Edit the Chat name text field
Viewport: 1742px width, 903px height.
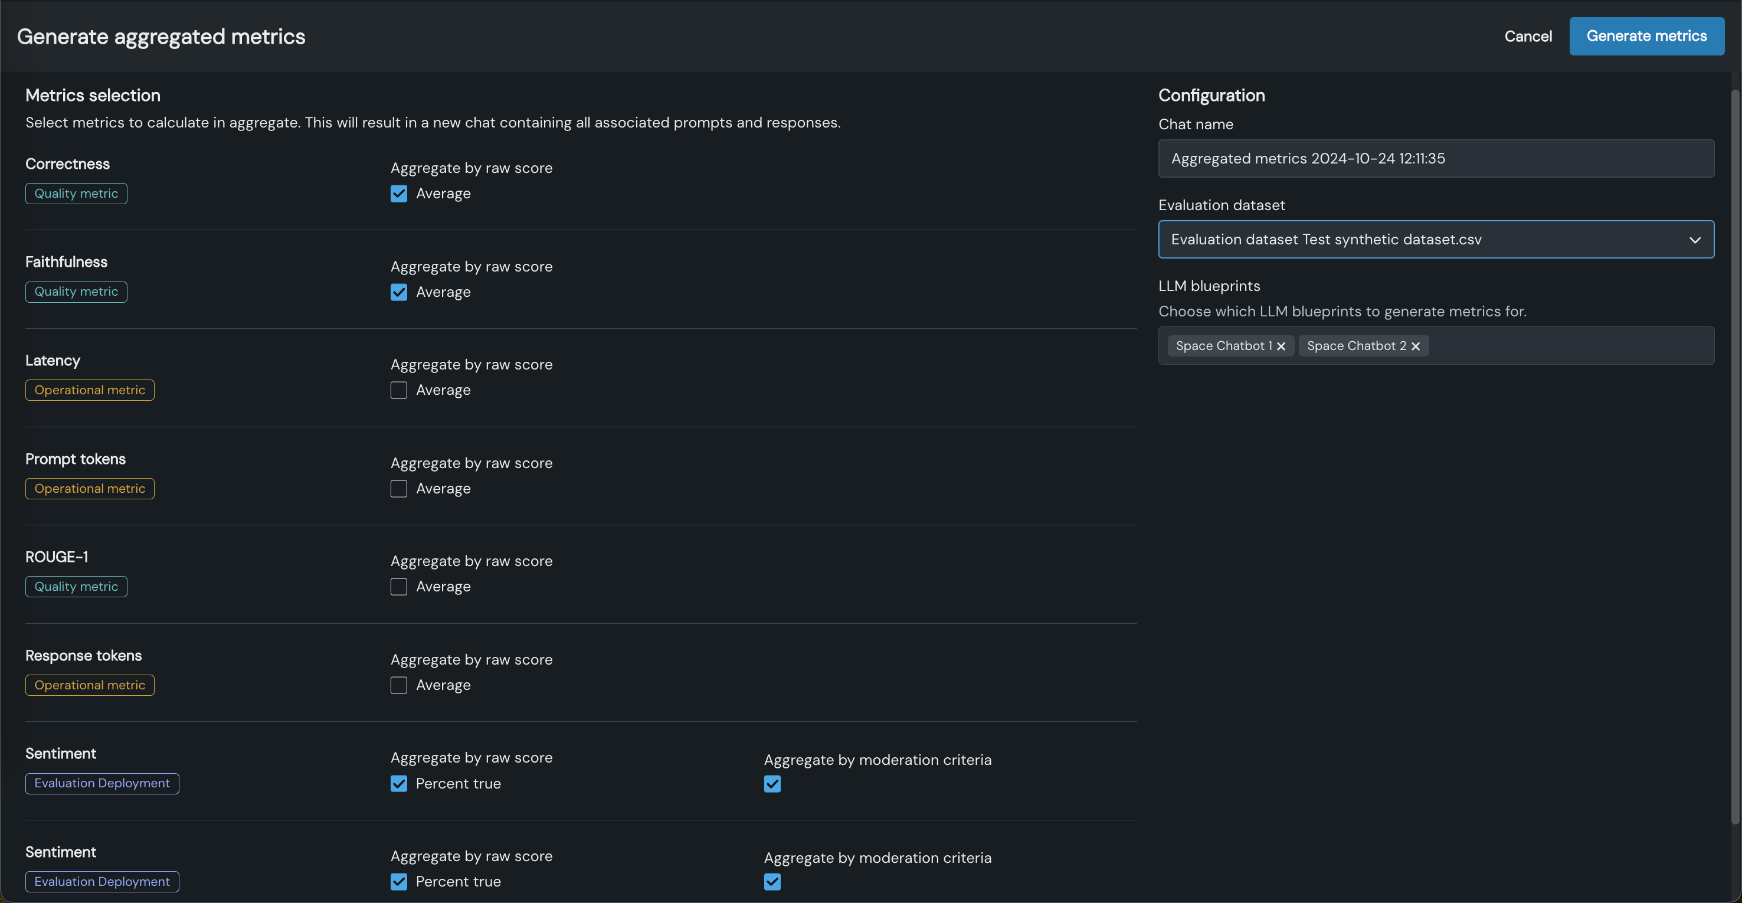click(x=1435, y=159)
